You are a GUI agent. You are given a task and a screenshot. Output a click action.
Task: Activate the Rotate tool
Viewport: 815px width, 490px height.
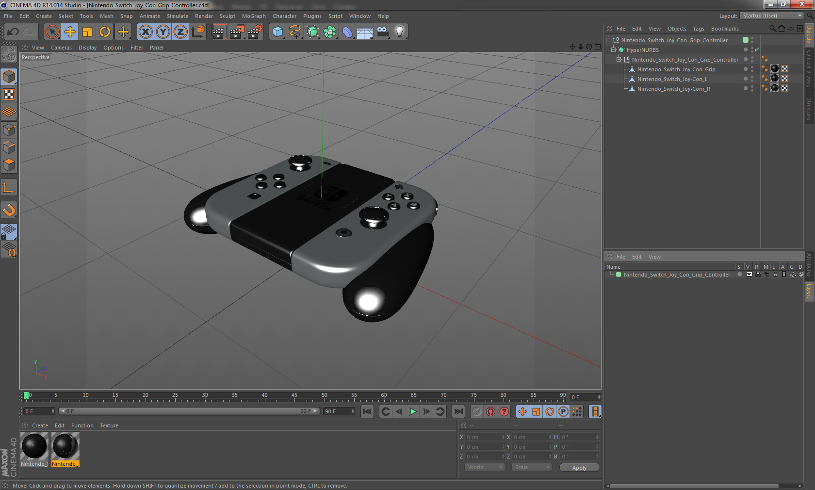105,32
